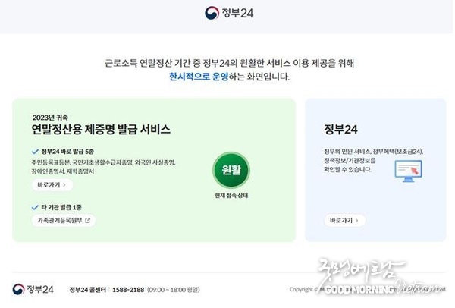This screenshot has width=455, height=308.
Task: Click the 타 기관 발급 1종 label
Action: (61, 207)
